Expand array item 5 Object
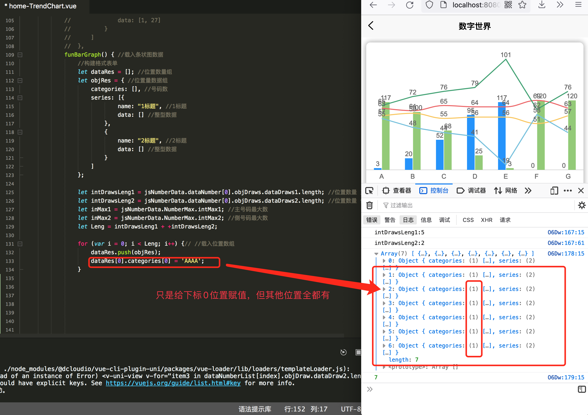This screenshot has height=415, width=588. (x=384, y=331)
